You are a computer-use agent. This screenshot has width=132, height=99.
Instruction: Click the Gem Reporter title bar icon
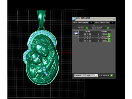[73, 19]
